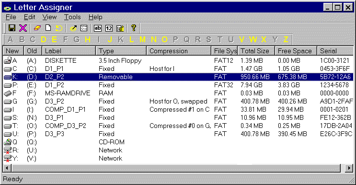This screenshot has width=356, height=185.
Task: Sort by the Compression column header
Action: (179, 51)
